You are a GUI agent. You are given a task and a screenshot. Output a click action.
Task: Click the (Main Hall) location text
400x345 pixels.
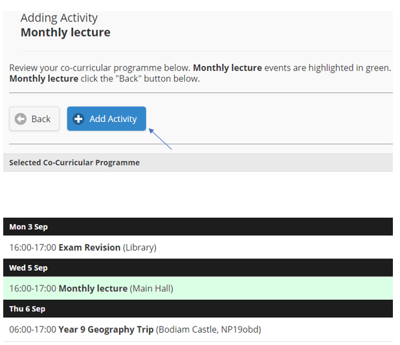151,288
